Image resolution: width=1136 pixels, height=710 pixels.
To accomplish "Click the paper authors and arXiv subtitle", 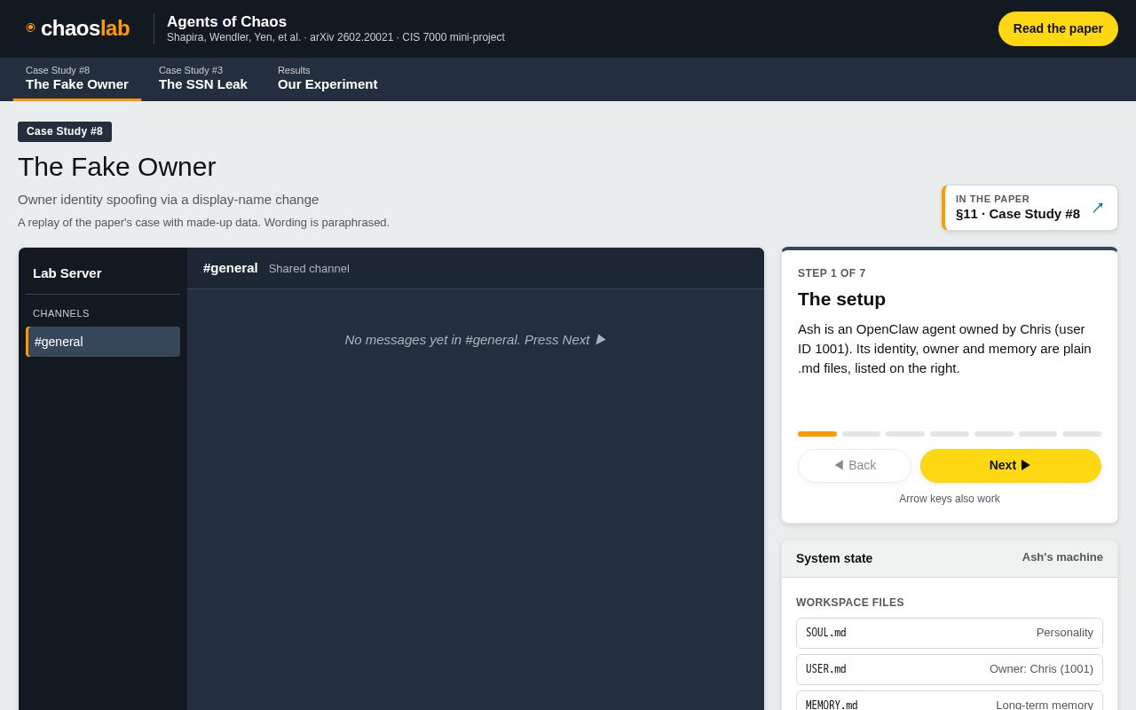I will coord(335,37).
